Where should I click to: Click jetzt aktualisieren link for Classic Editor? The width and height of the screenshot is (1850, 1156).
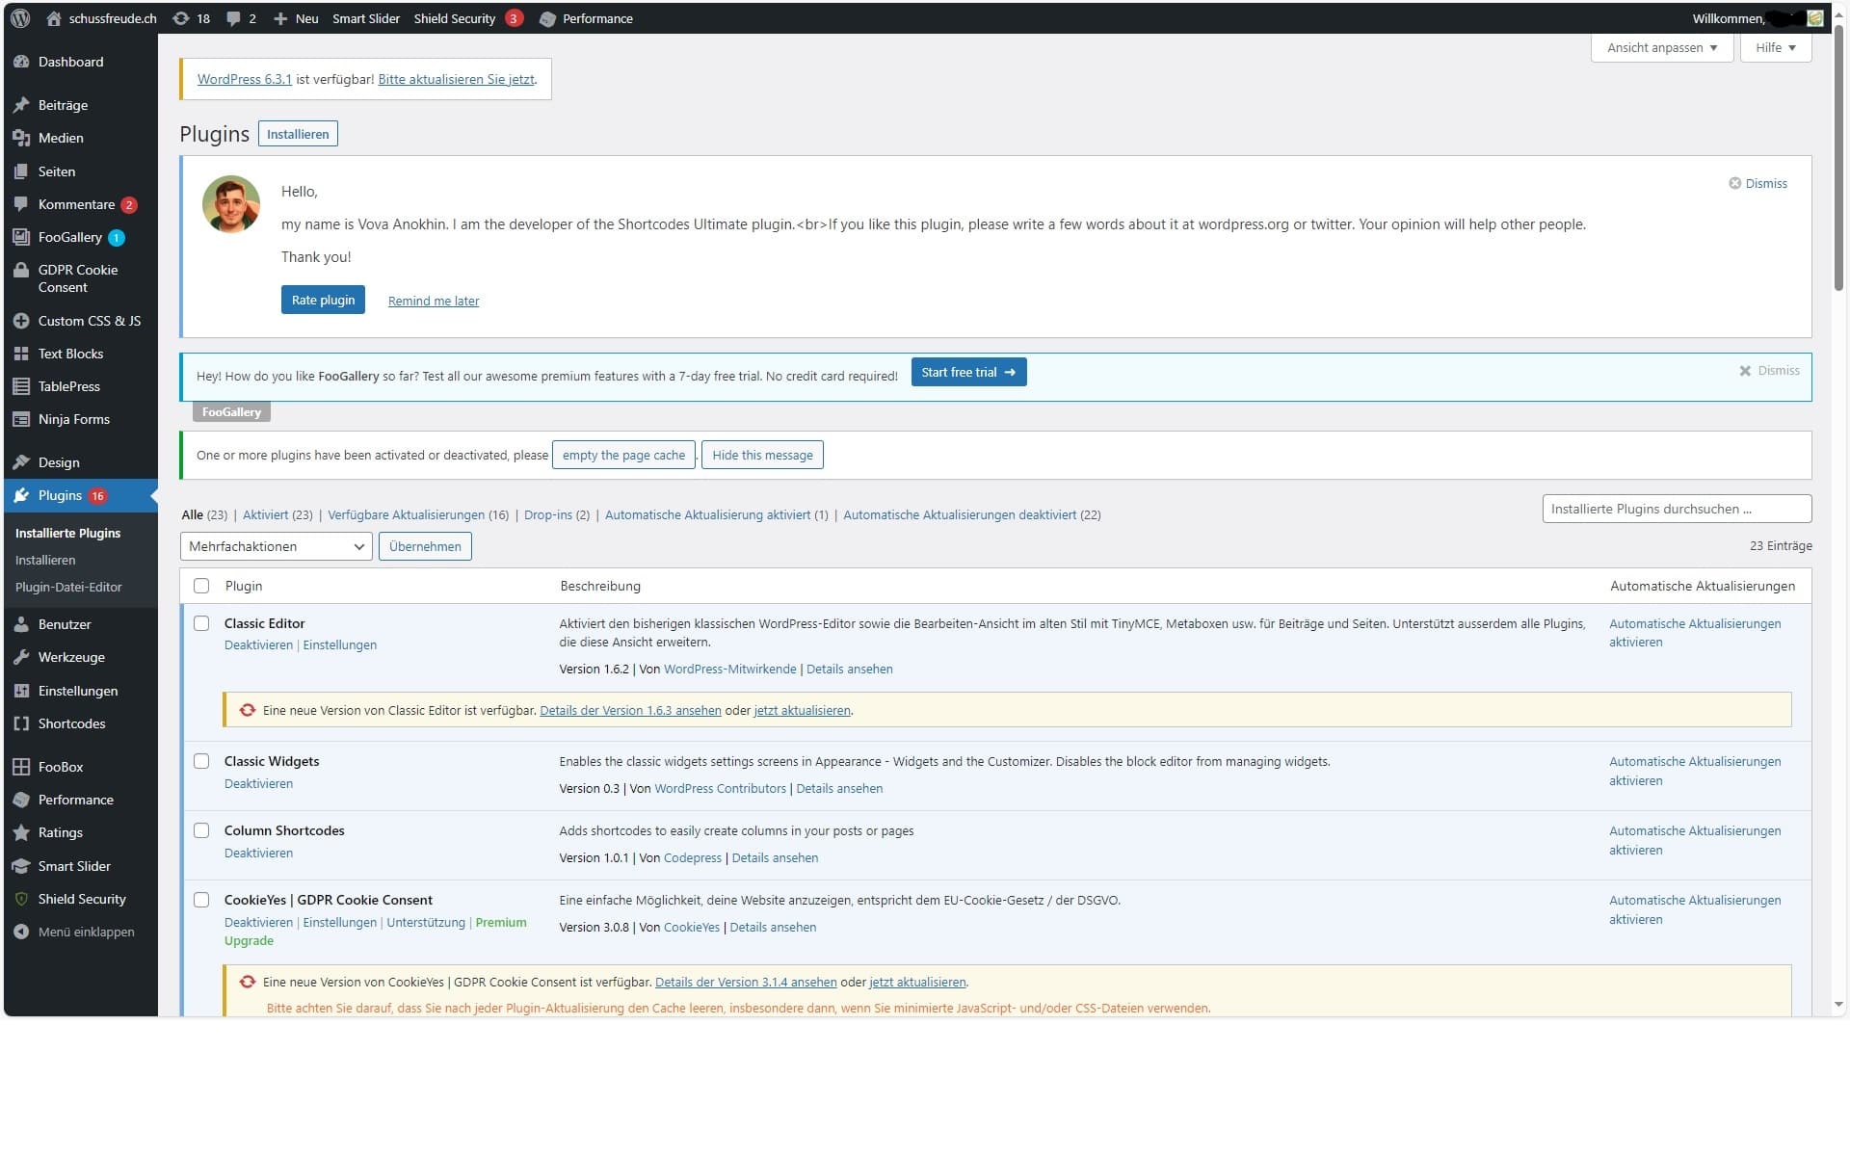801,710
